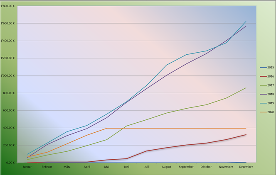This screenshot has height=175, width=276.
Task: Select the orange 2020 line at Dezember
Action: [246, 128]
